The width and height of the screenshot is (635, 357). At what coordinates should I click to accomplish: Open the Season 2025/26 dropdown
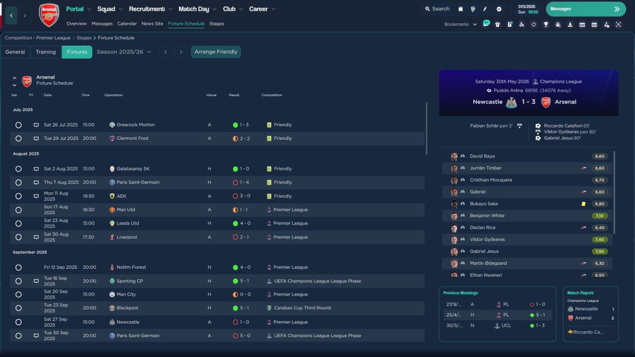[124, 52]
